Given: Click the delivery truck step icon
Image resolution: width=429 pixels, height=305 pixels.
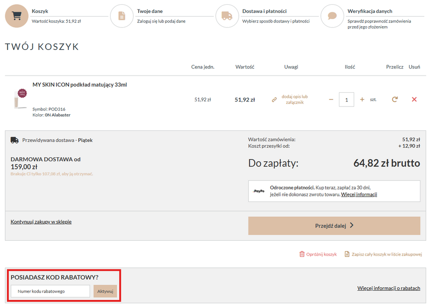Looking at the screenshot, I should click(227, 16).
